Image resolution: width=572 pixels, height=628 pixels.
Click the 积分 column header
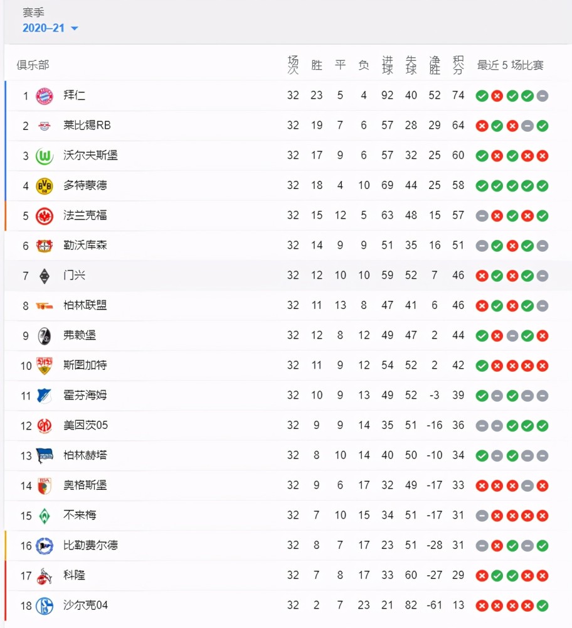pos(458,65)
